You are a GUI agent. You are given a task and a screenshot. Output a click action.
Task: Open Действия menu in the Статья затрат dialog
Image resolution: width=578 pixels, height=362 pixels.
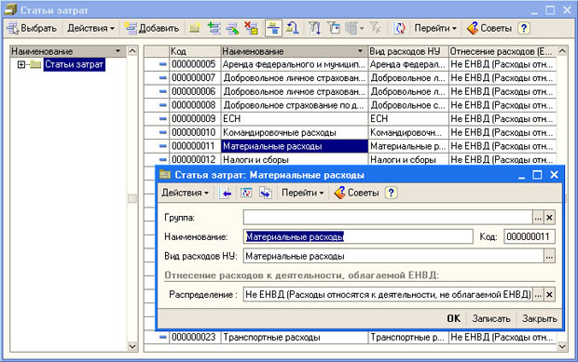(x=185, y=193)
